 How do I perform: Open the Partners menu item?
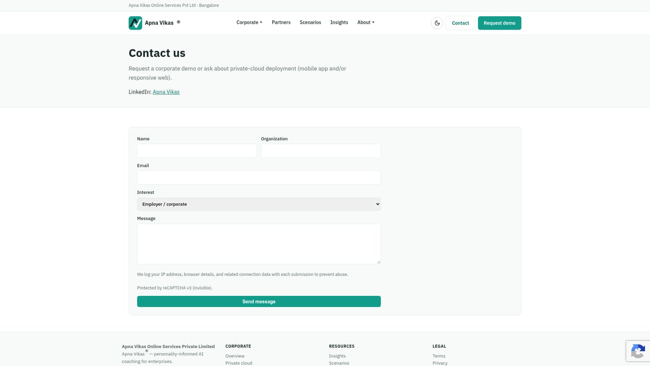pos(281,22)
